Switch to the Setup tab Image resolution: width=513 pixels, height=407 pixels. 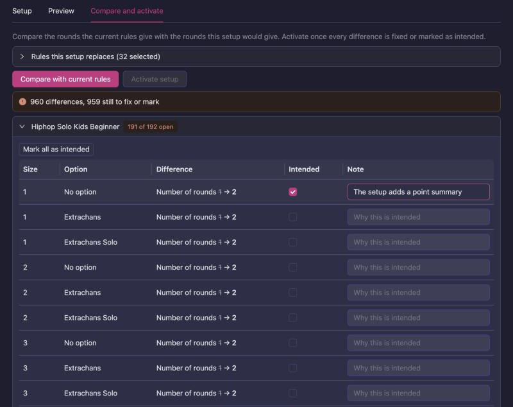[22, 11]
